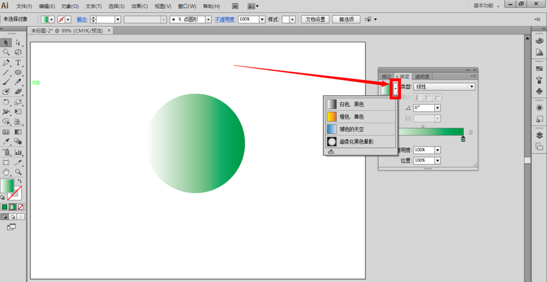Enable Draw Normal mode
The width and height of the screenshot is (547, 282).
[4, 217]
